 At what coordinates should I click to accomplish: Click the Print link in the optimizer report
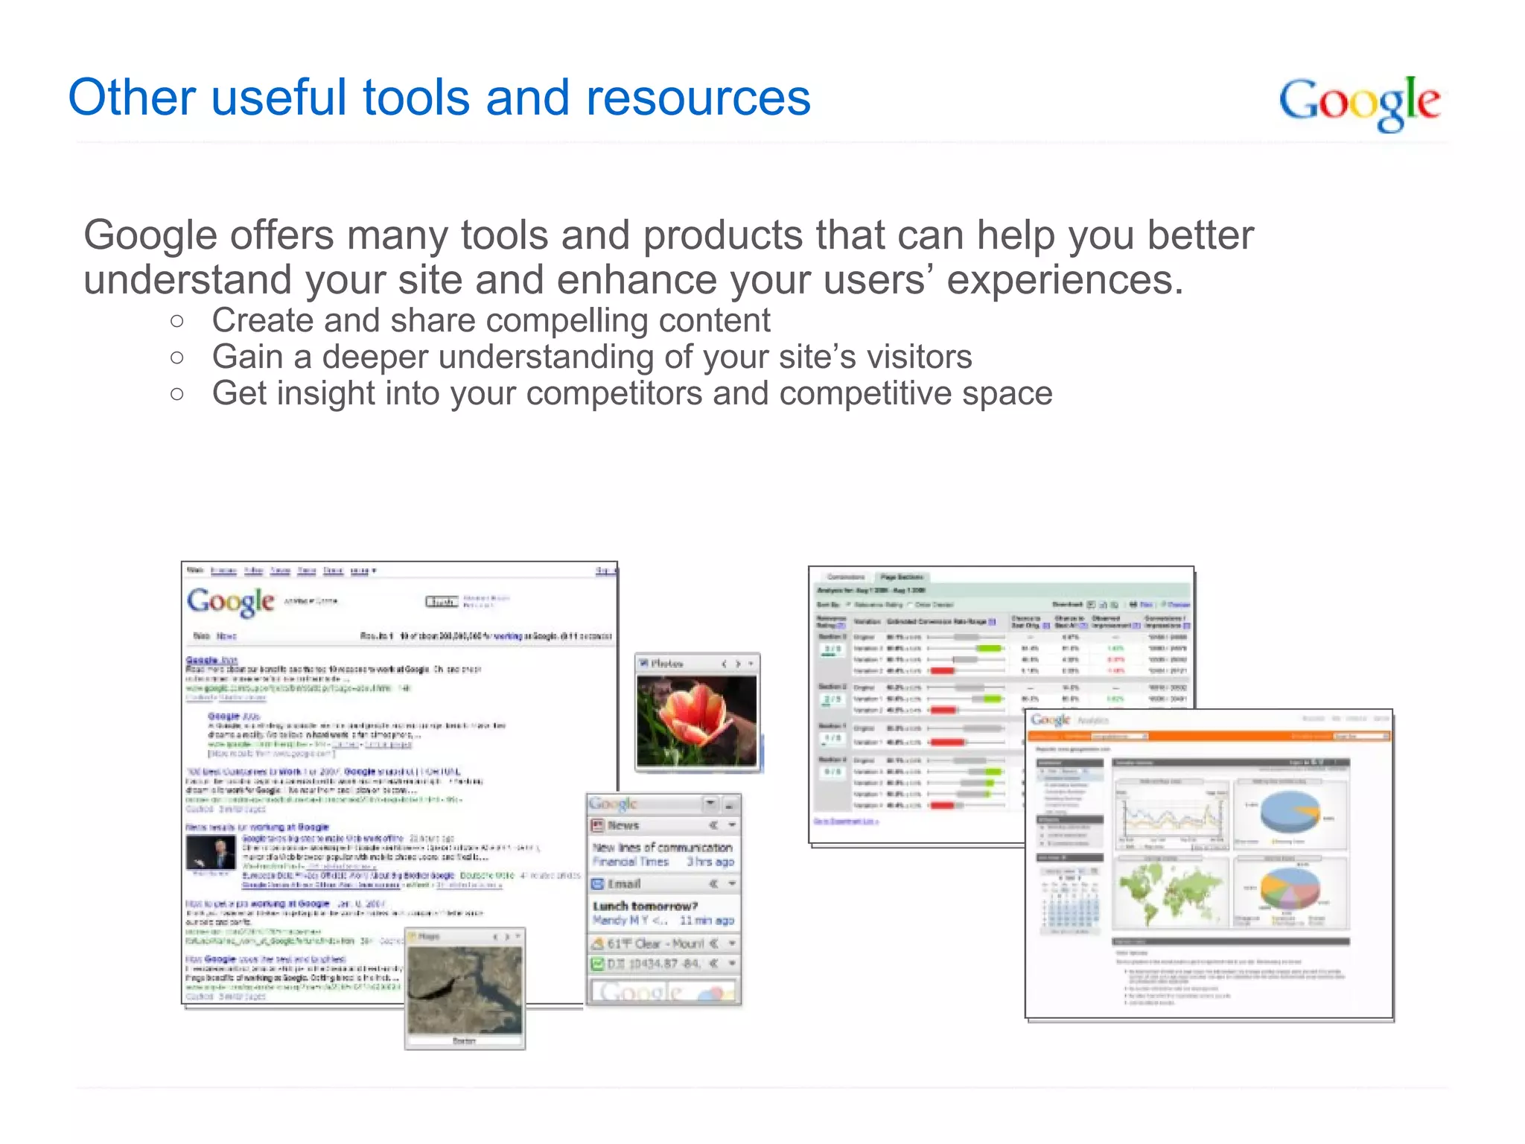tap(1147, 605)
